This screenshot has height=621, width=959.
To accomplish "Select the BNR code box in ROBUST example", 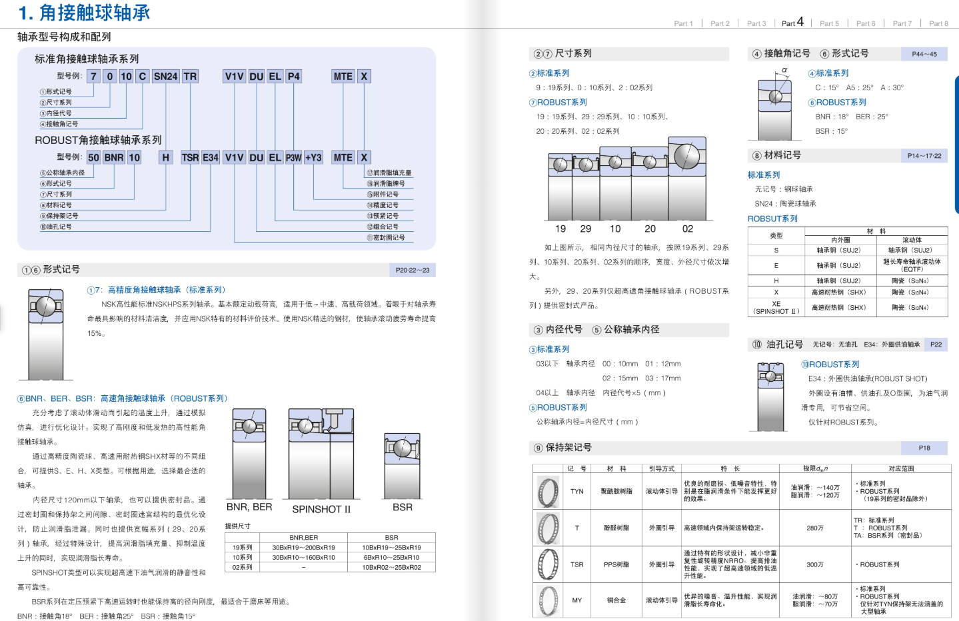I will click(114, 157).
